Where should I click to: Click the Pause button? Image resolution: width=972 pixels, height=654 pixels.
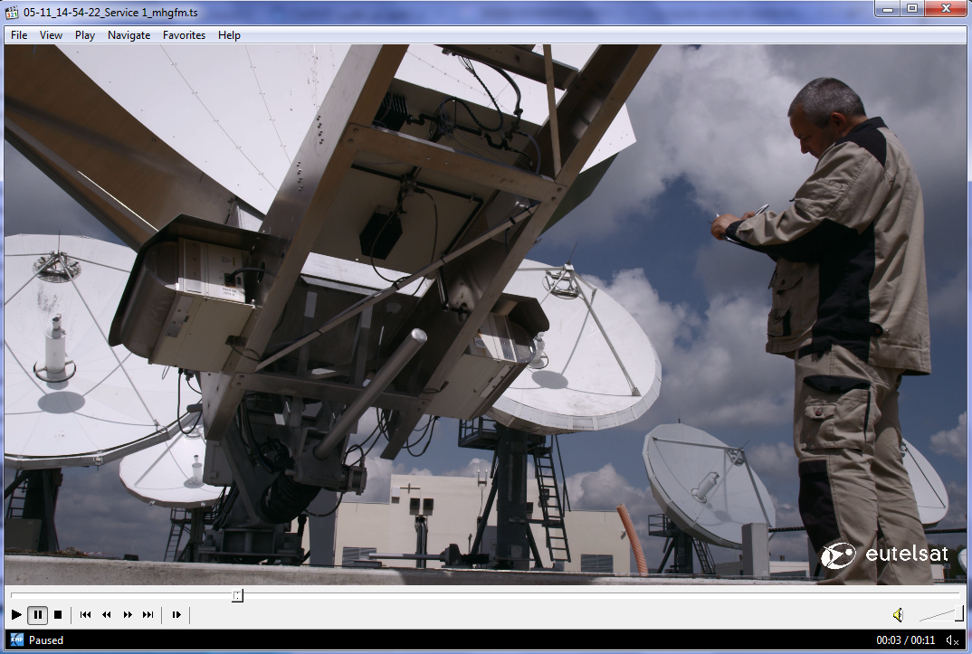[x=37, y=615]
